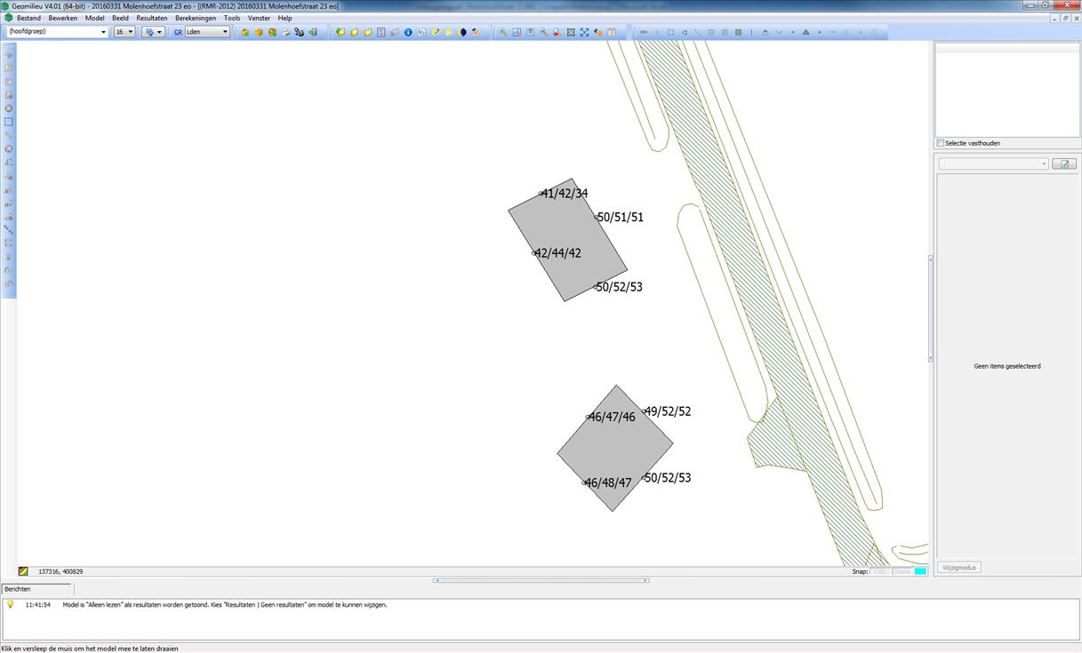The width and height of the screenshot is (1082, 653).
Task: Click the green arrow export icon
Action: point(312,32)
